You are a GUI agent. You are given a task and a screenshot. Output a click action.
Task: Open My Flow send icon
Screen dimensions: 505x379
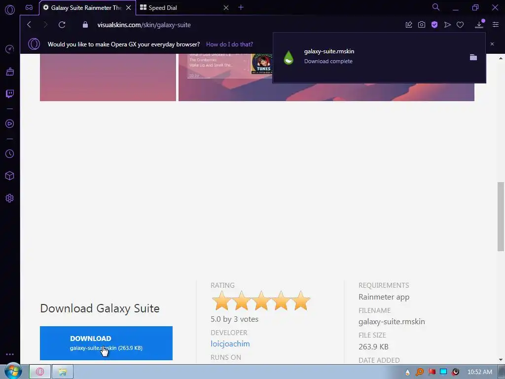tap(447, 25)
